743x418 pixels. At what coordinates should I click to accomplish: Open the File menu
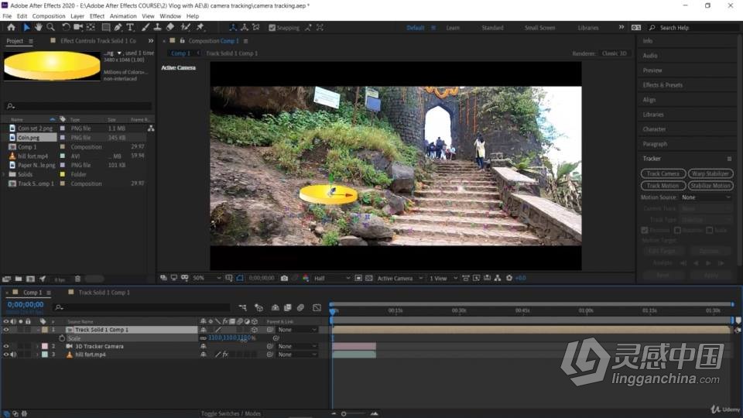click(x=7, y=16)
